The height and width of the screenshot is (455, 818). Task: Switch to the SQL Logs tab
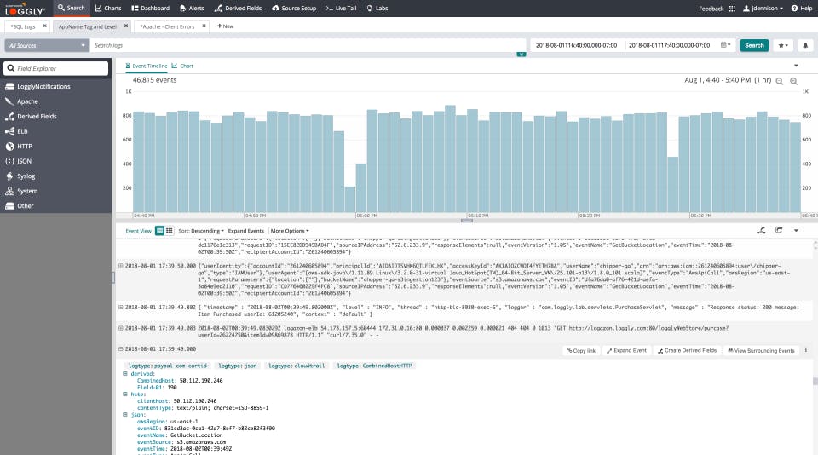coord(23,26)
